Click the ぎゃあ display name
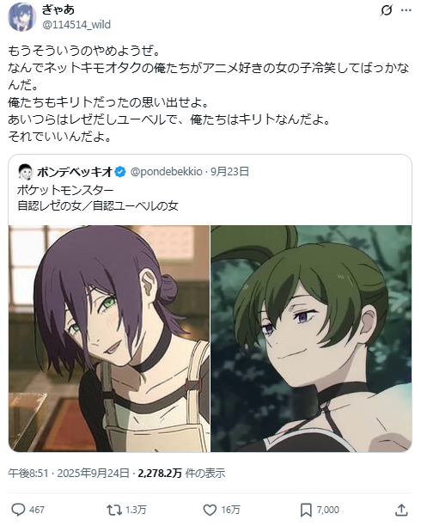The image size is (421, 526). click(x=58, y=9)
